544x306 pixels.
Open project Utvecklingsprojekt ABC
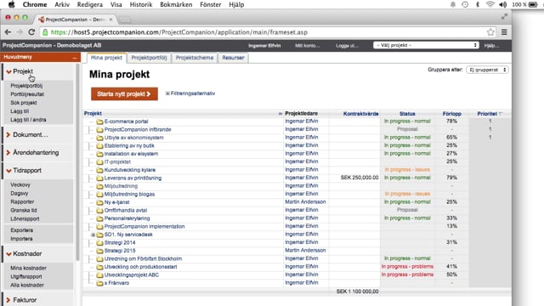132,275
